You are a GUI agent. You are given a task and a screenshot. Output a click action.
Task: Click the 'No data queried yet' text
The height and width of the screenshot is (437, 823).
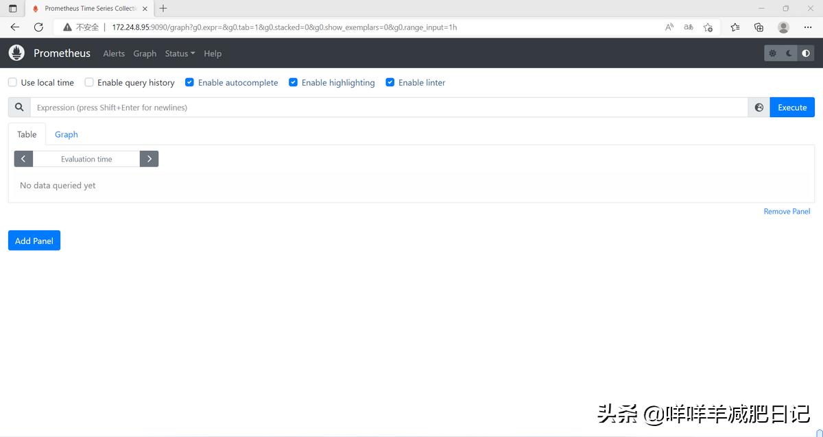click(58, 186)
